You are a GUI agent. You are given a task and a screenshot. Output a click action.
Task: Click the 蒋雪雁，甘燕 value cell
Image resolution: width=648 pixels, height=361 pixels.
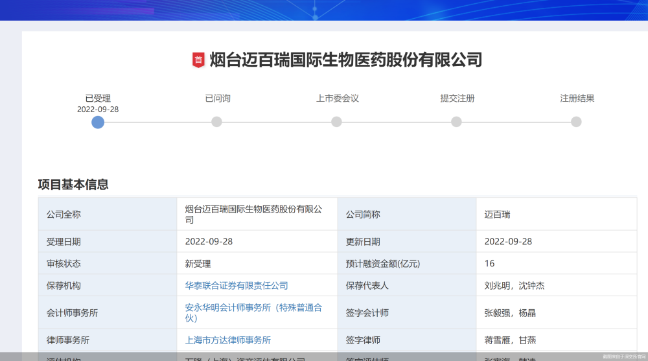[556, 340]
